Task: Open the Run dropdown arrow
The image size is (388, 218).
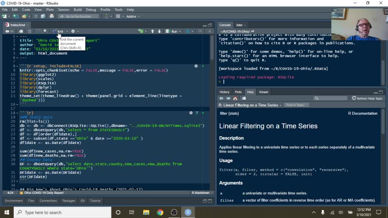Action: (180, 31)
